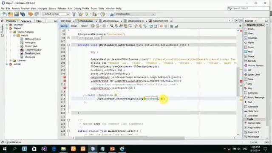The width and height of the screenshot is (272, 153).
Task: Select cherry.jpg in project tree
Action: (x=30, y=57)
